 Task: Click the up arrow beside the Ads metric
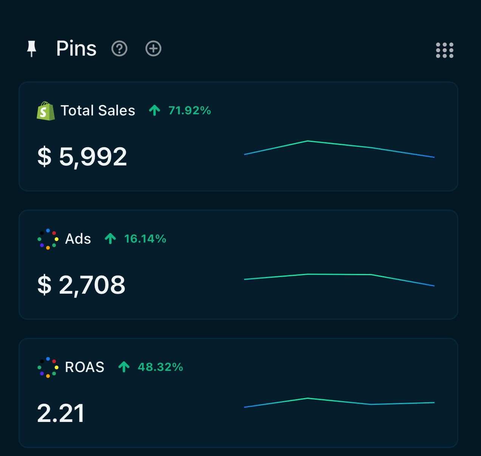[110, 239]
